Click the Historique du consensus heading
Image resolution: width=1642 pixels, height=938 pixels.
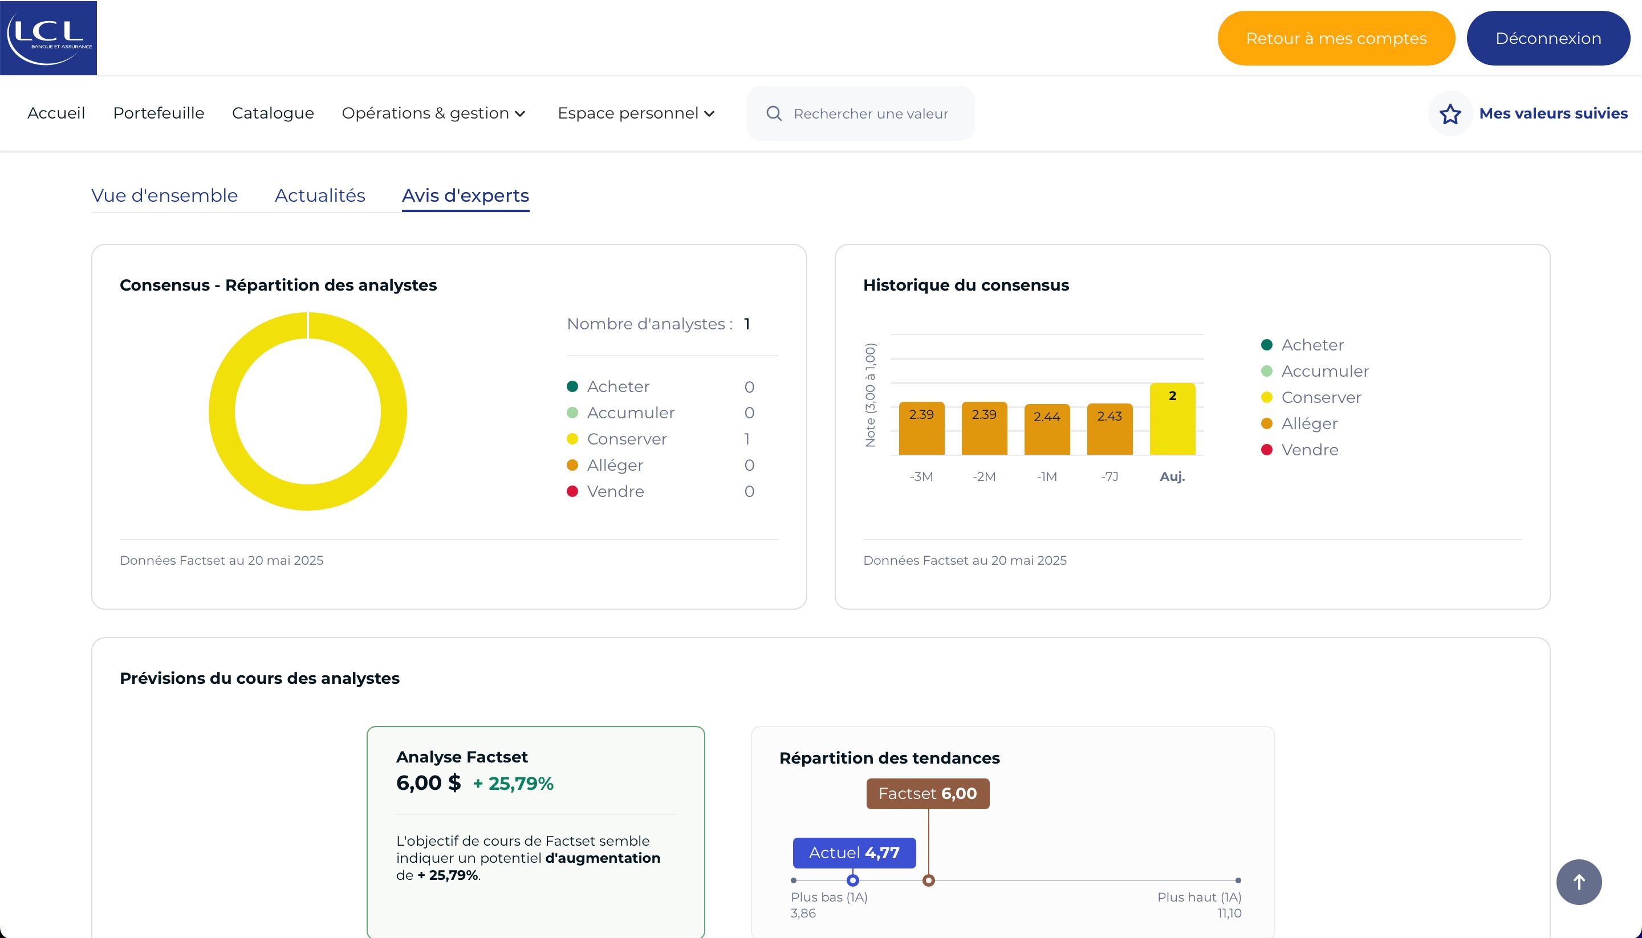966,285
